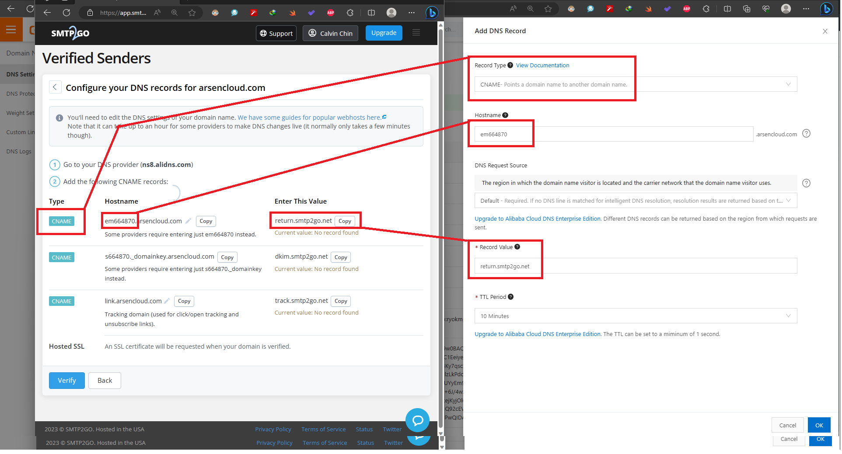This screenshot has height=454, width=842.
Task: Click the help circle beside .arsencloud.com suffix
Action: point(806,134)
